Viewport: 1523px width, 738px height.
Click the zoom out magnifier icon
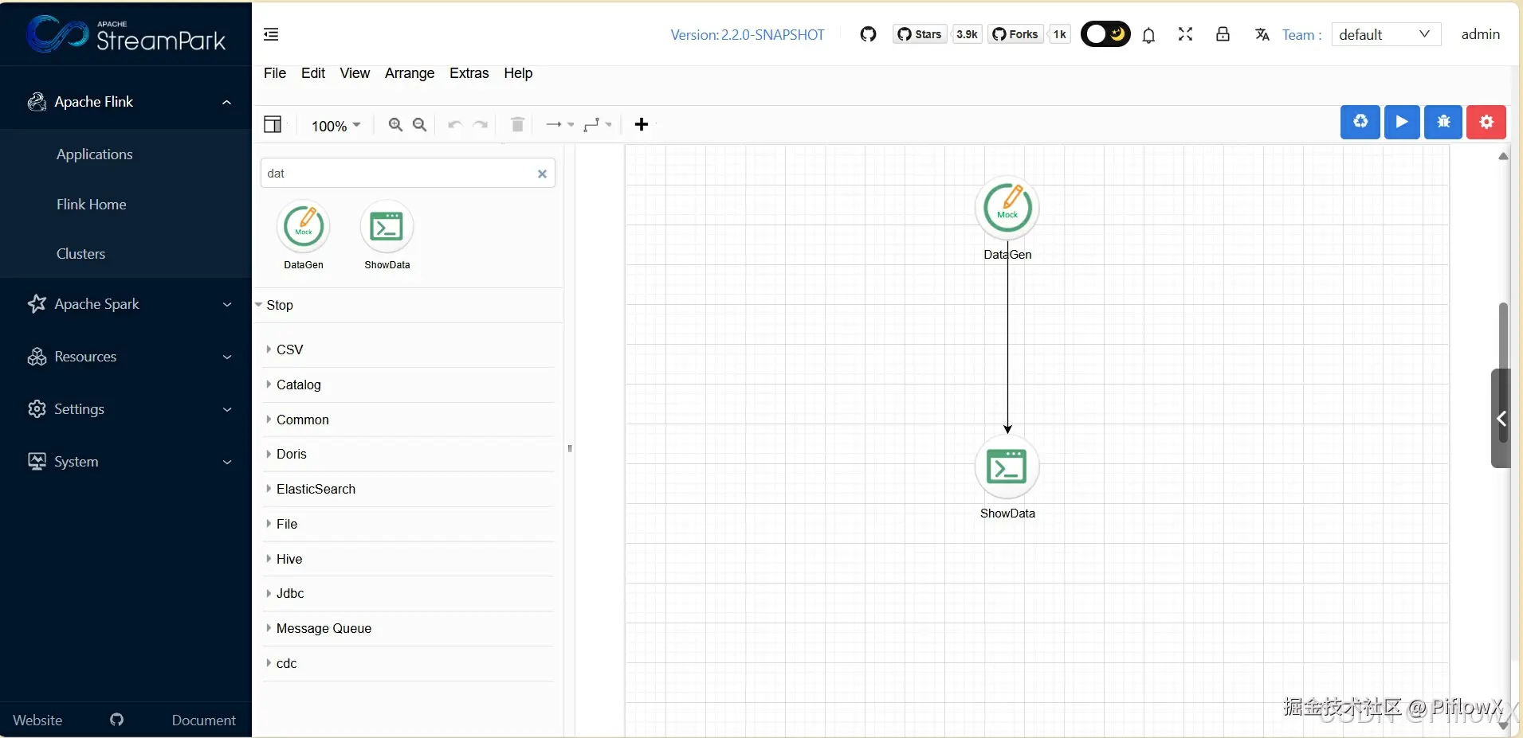420,125
